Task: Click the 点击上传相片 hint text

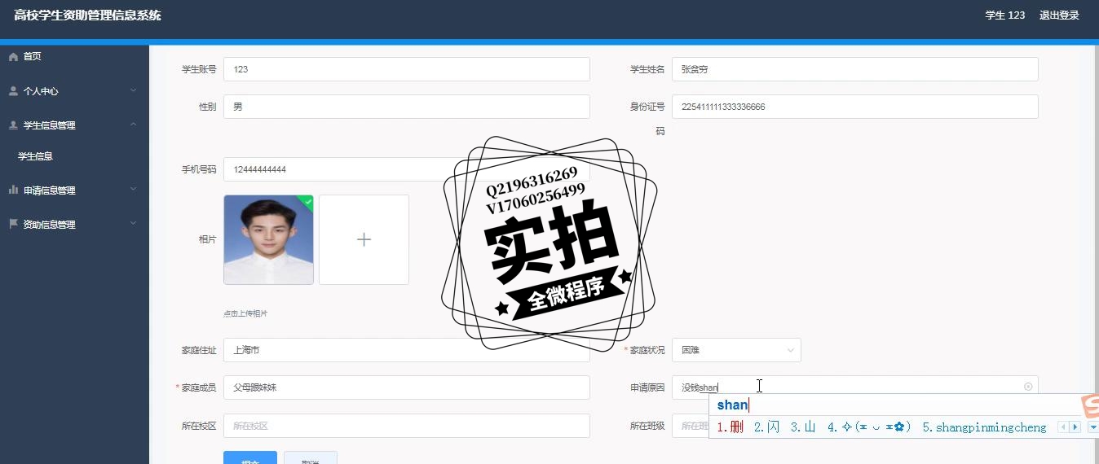Action: [245, 313]
